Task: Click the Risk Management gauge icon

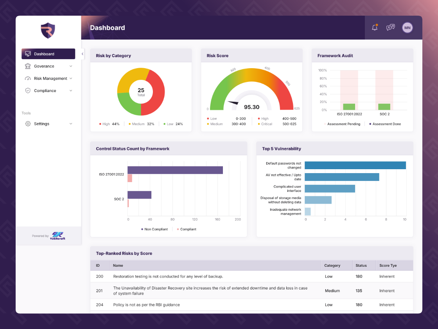Action: coord(28,78)
